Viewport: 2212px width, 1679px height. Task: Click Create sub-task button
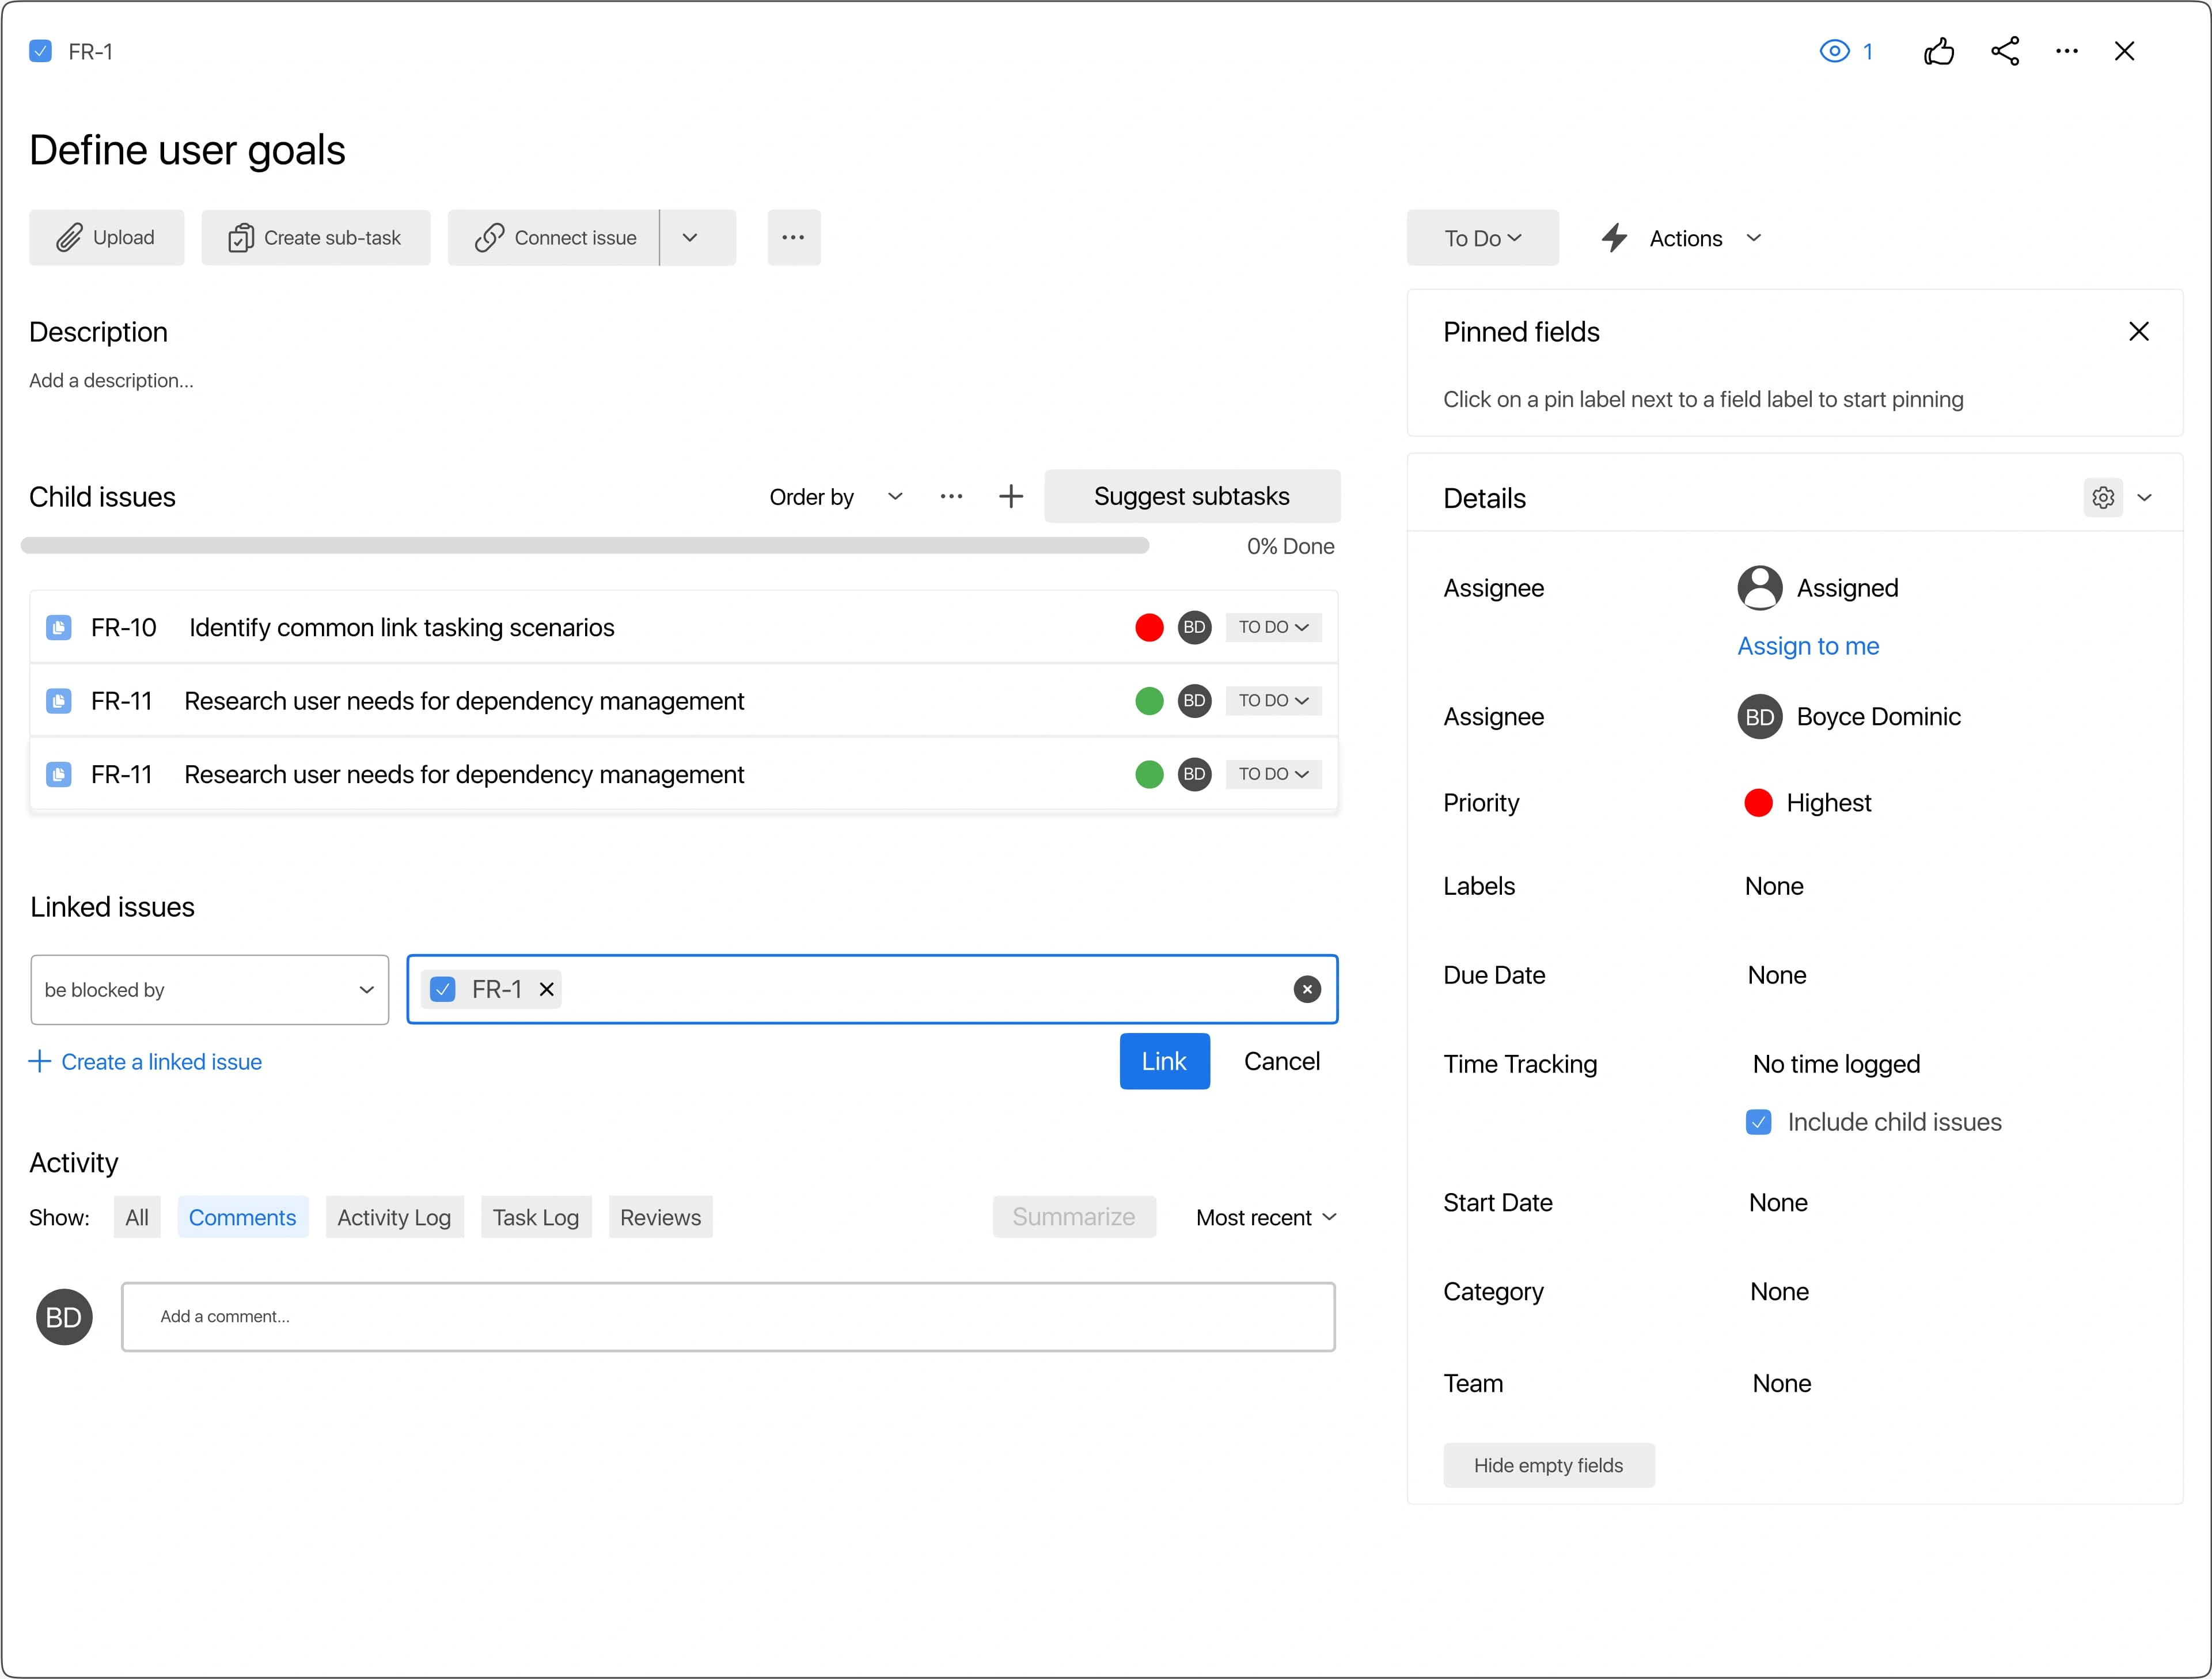pos(315,238)
